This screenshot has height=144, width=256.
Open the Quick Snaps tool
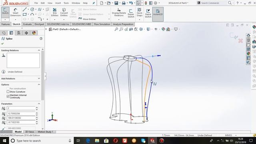tap(140, 12)
